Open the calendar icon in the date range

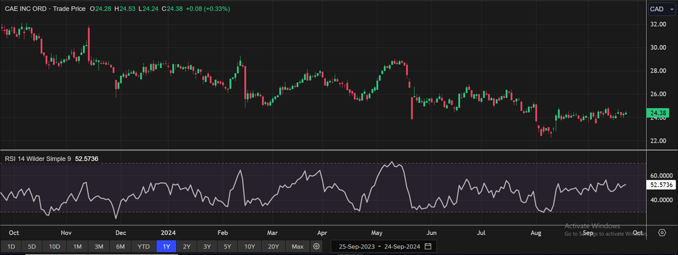428,246
